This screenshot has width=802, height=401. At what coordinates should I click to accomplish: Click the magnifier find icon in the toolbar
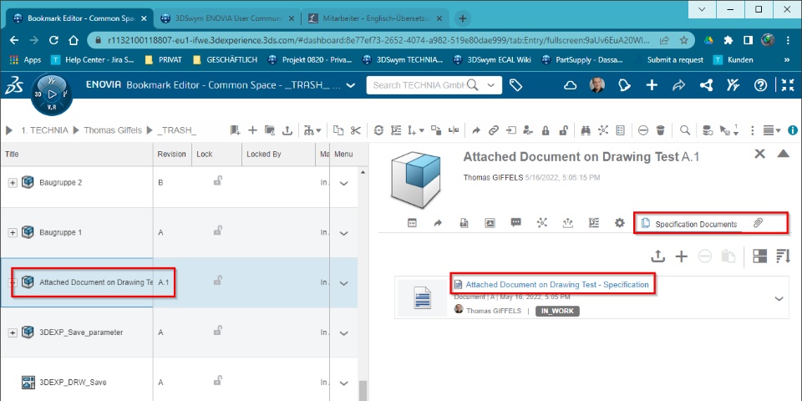coord(684,130)
